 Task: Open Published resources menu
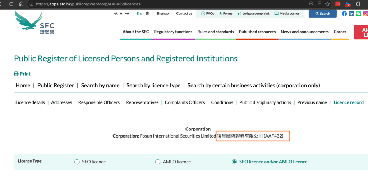pyautogui.click(x=257, y=32)
